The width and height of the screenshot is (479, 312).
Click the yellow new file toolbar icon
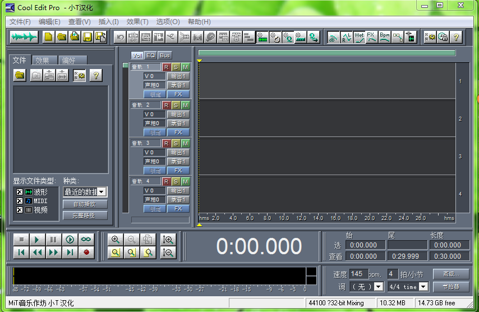pos(48,37)
